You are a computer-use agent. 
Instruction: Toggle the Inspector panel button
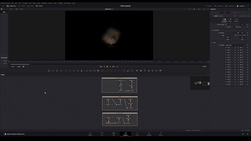tap(240, 6)
